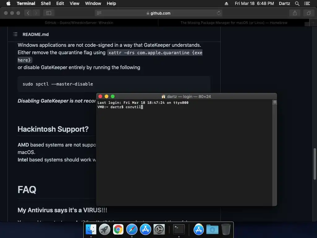
Task: Open a new Safari tab with plus button
Action: point(313,23)
